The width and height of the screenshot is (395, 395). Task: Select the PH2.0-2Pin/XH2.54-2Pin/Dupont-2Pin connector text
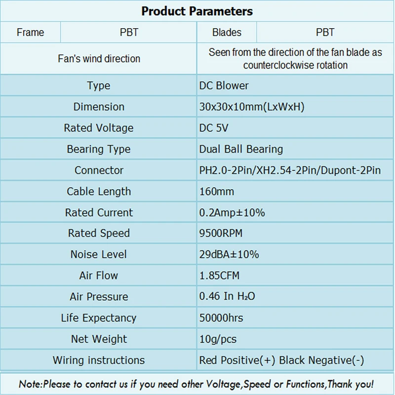(x=290, y=170)
